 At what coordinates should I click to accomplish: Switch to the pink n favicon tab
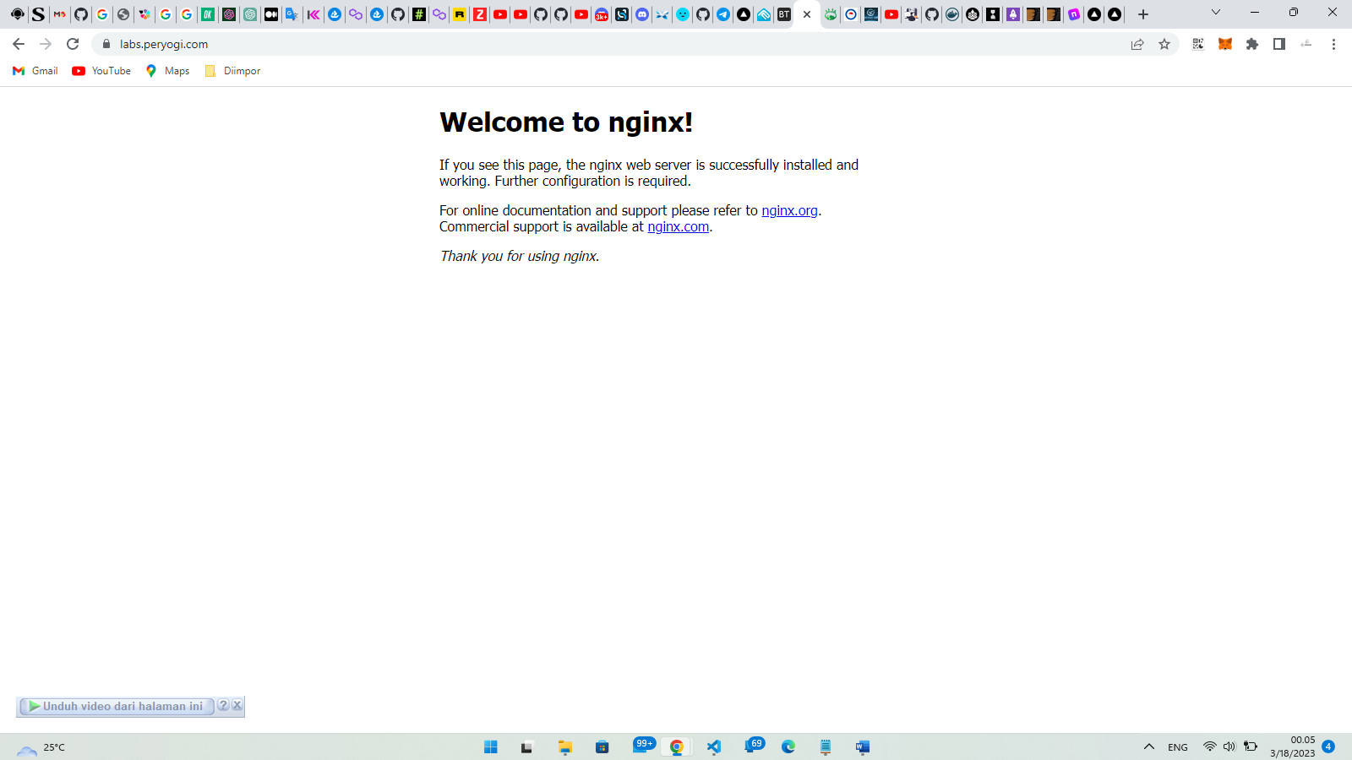click(1074, 14)
